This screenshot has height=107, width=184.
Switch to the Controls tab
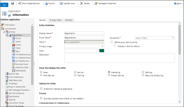tap(69, 20)
